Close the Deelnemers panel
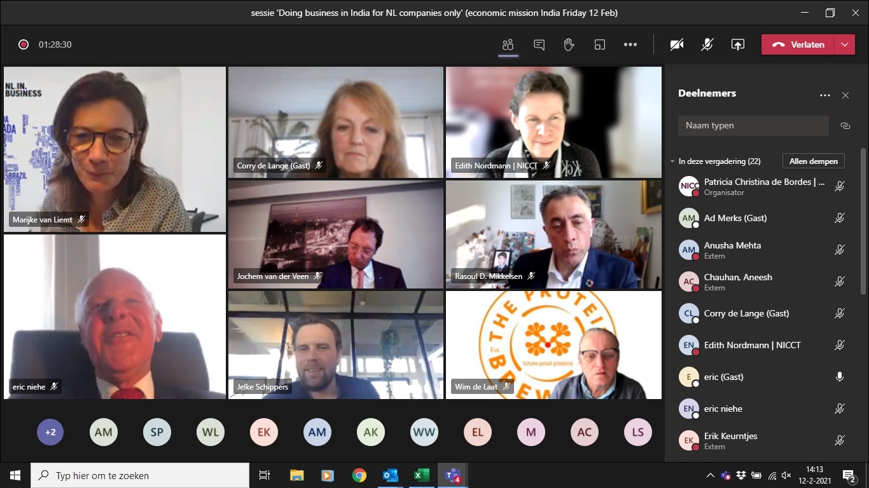The image size is (869, 488). click(845, 95)
